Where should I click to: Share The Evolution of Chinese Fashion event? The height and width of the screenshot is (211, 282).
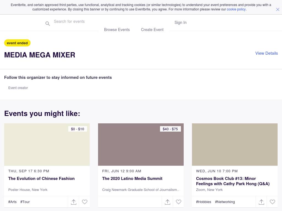pyautogui.click(x=74, y=202)
